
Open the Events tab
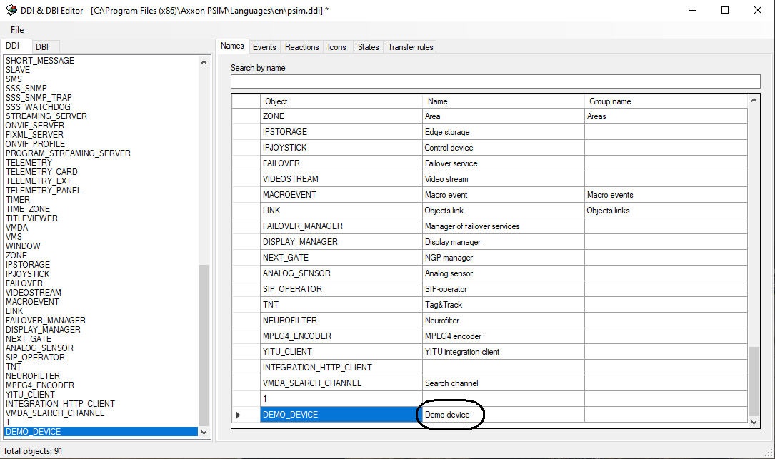pyautogui.click(x=264, y=47)
